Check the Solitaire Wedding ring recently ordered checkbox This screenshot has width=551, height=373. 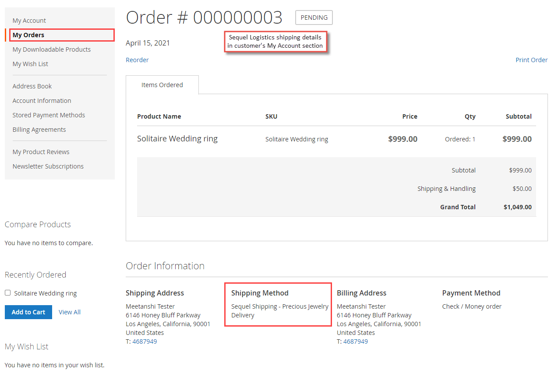(7, 293)
